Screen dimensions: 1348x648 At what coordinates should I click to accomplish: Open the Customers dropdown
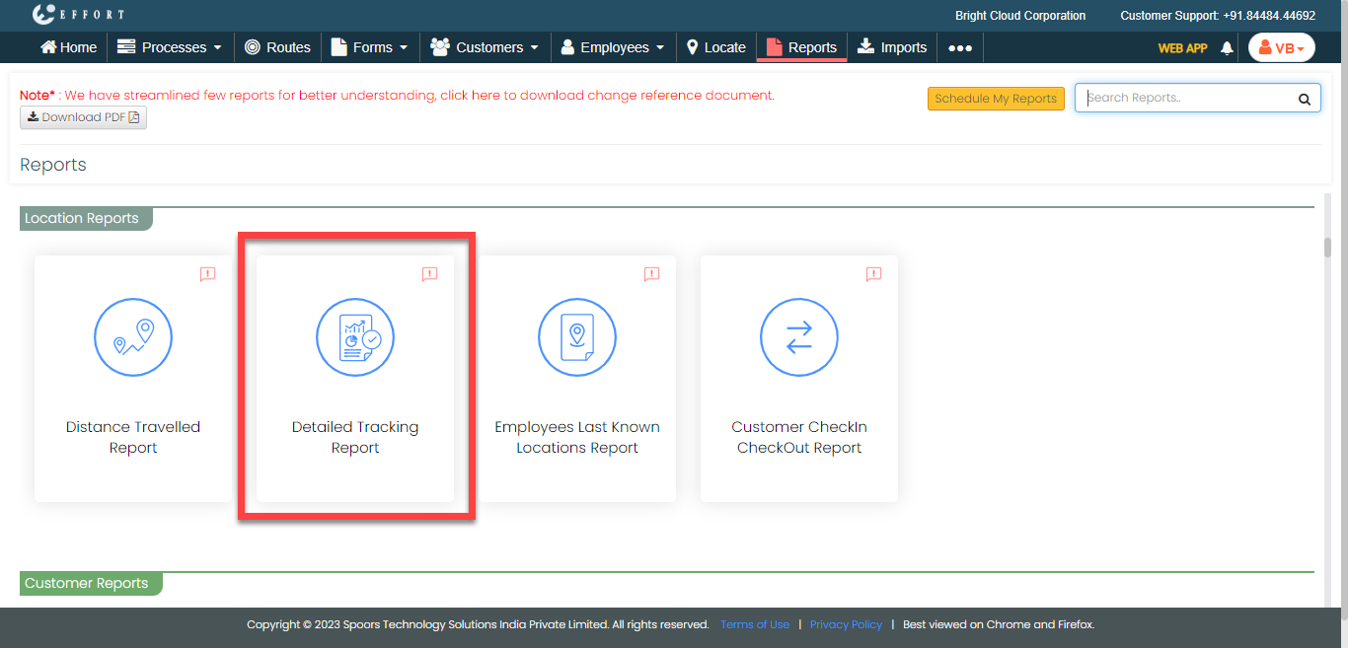(x=485, y=46)
